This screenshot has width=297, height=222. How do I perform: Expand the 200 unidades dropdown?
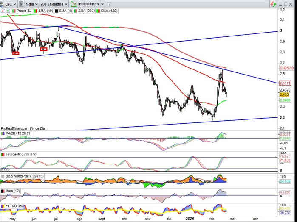[54, 4]
